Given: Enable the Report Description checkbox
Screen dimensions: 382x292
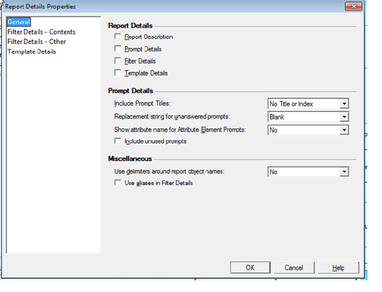Looking at the screenshot, I should point(118,37).
